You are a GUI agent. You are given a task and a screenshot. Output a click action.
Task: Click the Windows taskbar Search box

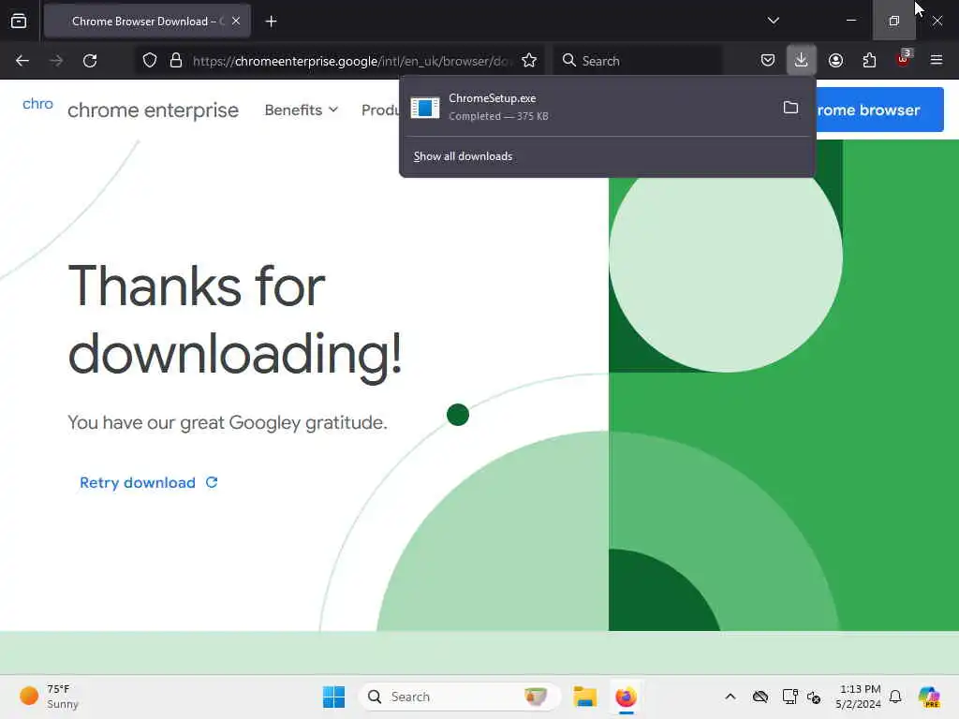tap(459, 697)
